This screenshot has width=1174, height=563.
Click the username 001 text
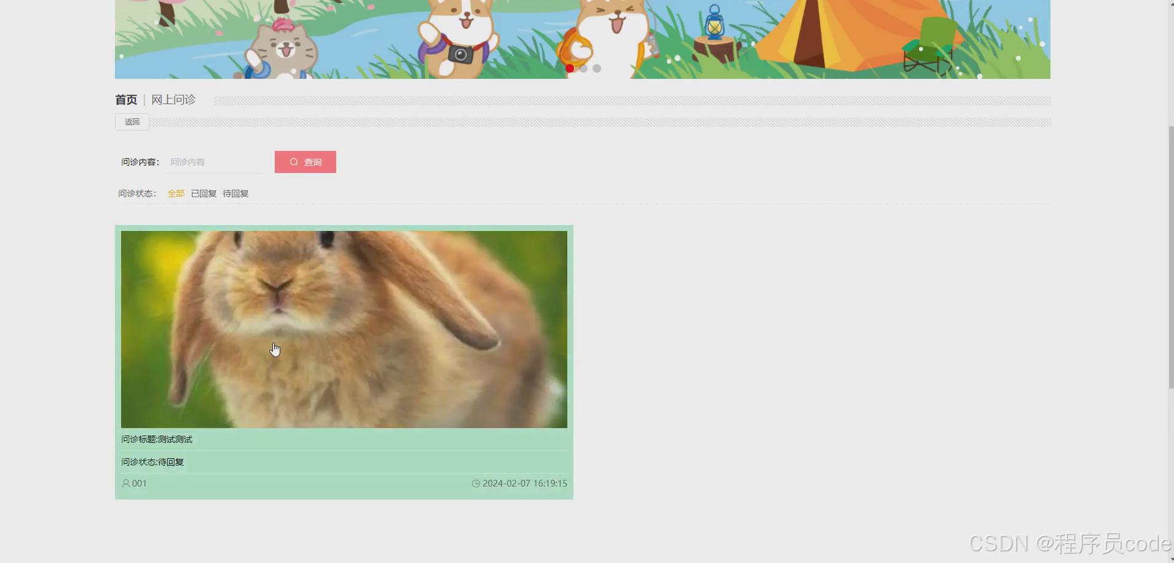[140, 484]
